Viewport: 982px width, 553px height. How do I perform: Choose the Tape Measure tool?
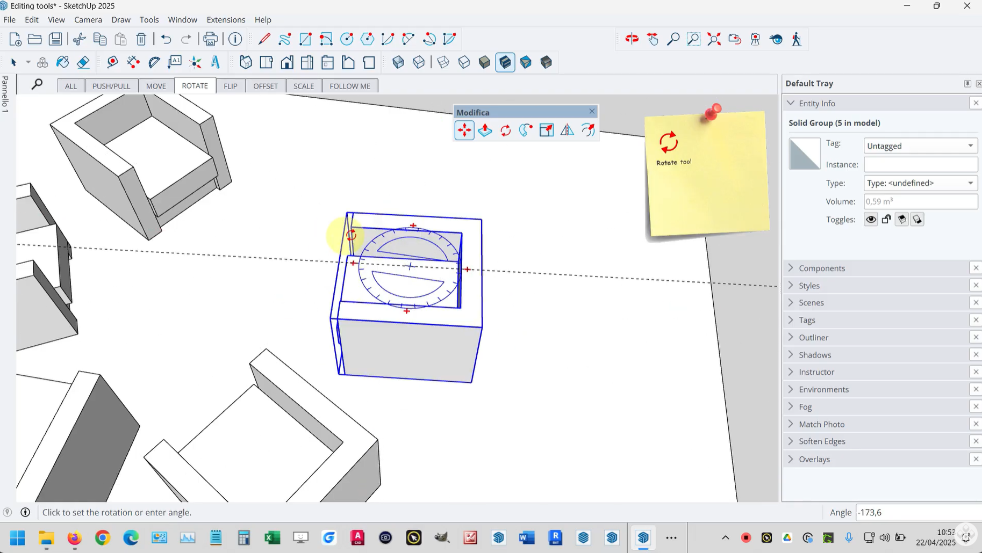112,62
